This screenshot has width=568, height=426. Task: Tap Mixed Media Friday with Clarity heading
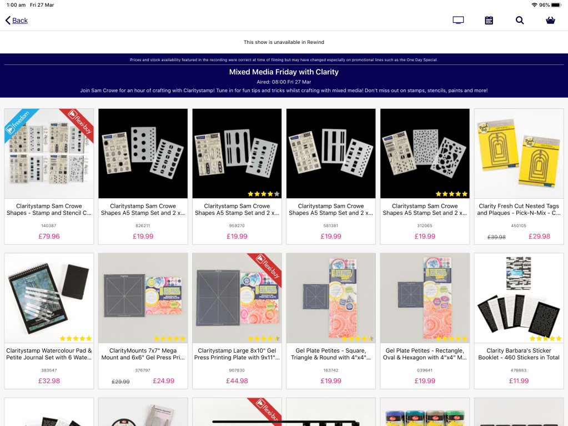tap(284, 72)
